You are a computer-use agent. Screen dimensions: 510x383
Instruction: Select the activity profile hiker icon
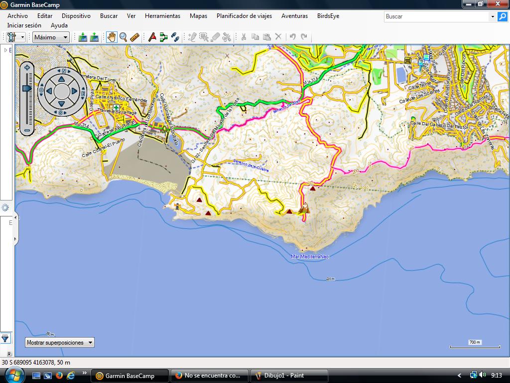tap(12, 37)
